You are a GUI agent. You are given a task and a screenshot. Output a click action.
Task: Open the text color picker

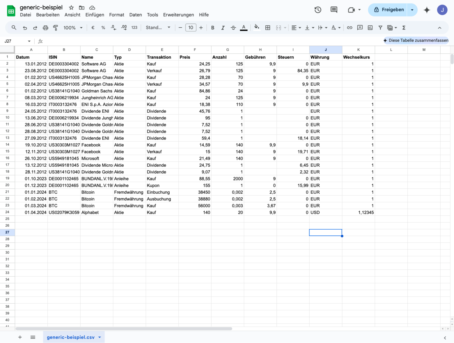coord(244,28)
